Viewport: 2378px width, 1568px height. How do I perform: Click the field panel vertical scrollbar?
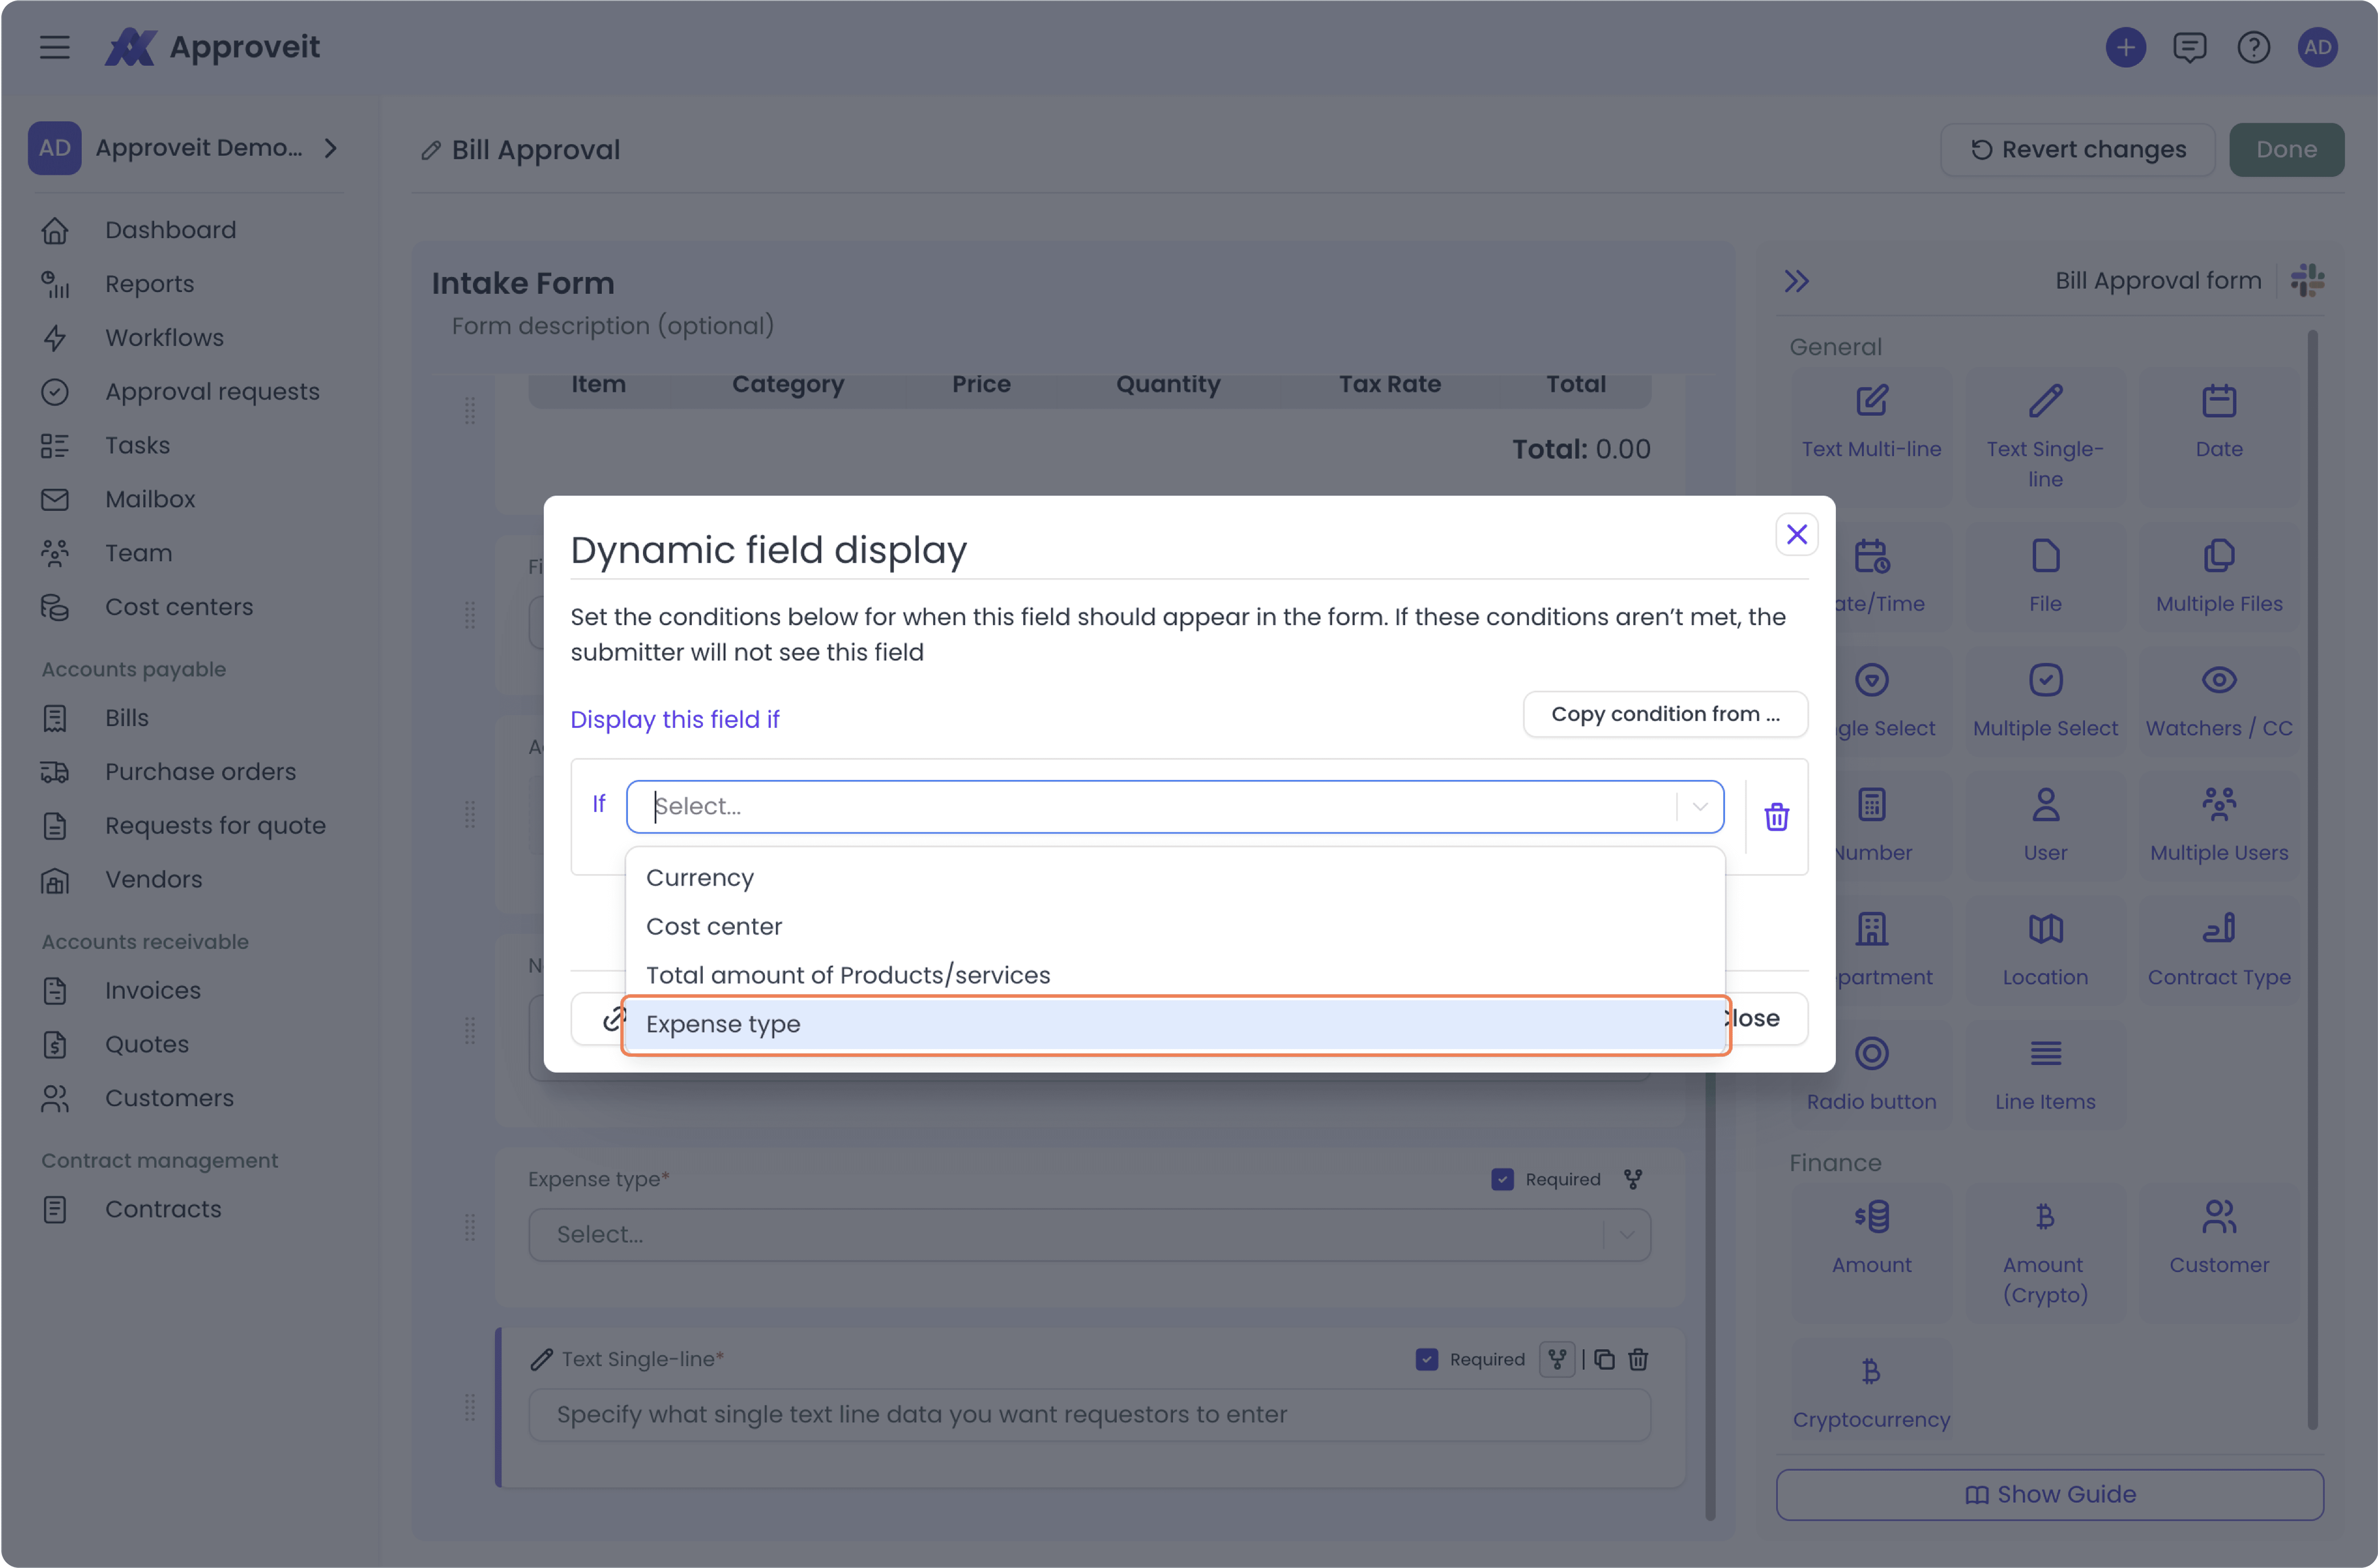[x=2312, y=880]
